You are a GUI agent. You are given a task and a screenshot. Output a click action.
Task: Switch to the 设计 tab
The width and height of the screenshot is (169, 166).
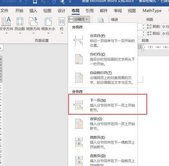click(61, 11)
